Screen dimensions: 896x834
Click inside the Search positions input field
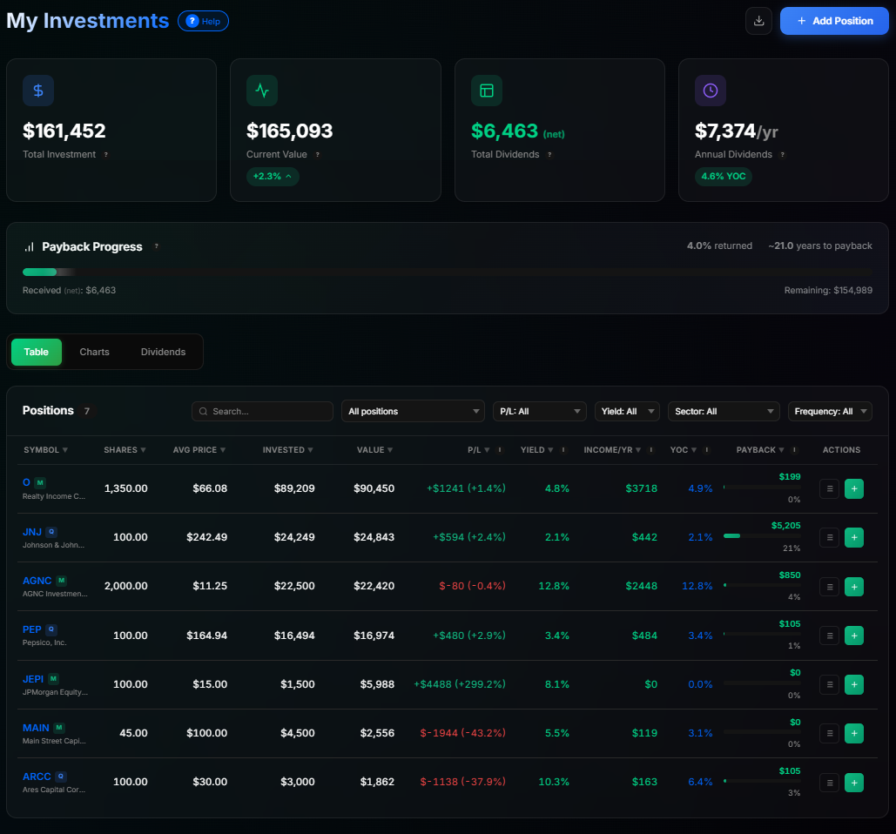click(270, 410)
